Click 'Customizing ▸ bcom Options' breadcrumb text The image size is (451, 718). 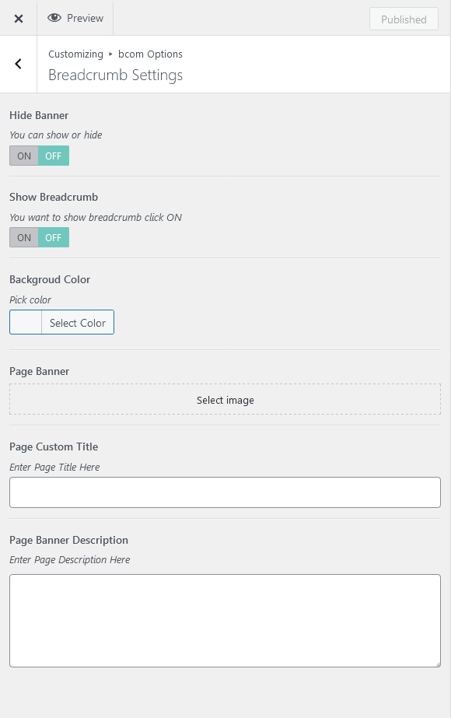[115, 54]
